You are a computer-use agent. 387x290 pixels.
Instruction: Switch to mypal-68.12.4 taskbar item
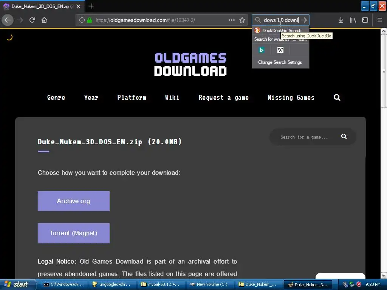click(x=160, y=285)
